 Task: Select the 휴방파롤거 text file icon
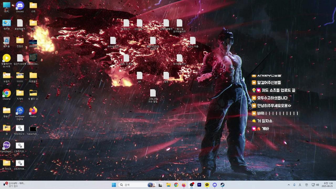[x=20, y=25]
